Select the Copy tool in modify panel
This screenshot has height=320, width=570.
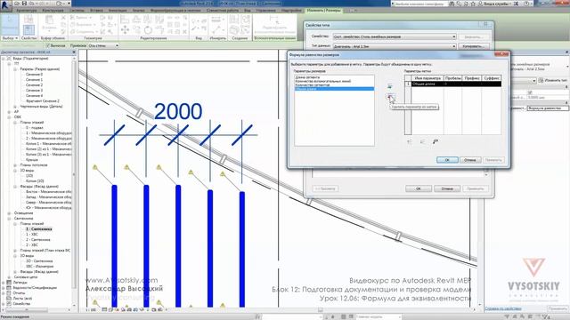click(136, 29)
